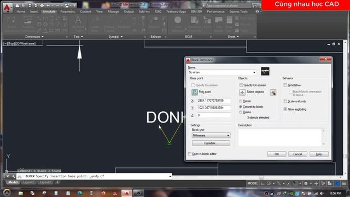Click the Hyperlink... button
Image resolution: width=350 pixels, height=197 pixels.
(x=211, y=143)
